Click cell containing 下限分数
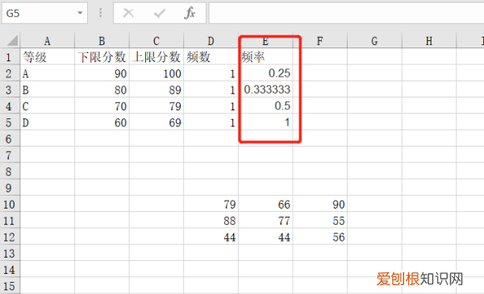Viewport: 484px width, 294px height. point(102,56)
